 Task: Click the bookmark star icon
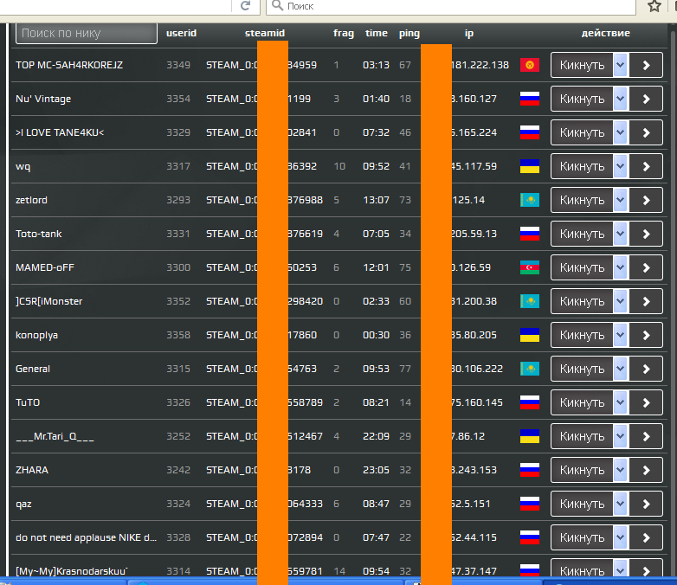(654, 6)
